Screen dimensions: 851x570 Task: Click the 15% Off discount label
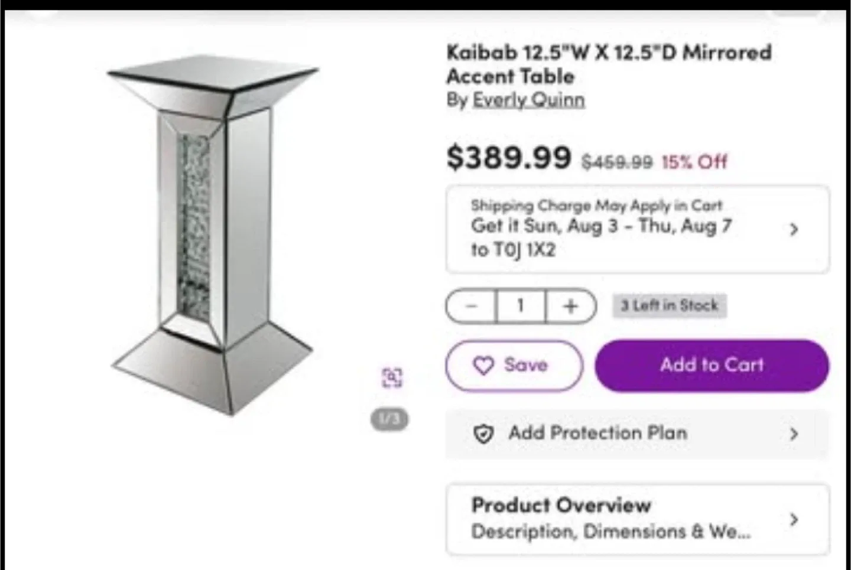coord(693,161)
